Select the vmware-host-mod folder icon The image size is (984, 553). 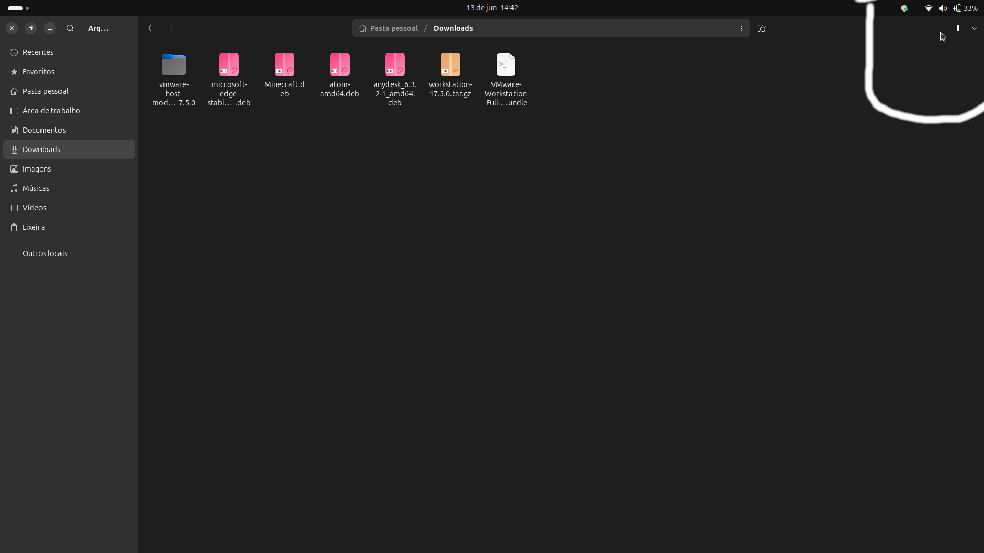(x=174, y=65)
